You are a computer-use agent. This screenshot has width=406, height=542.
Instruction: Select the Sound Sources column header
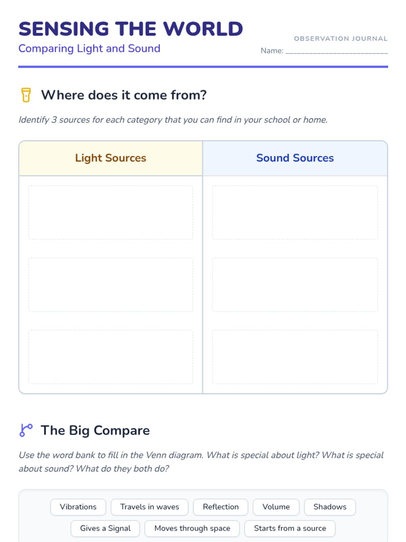point(295,158)
